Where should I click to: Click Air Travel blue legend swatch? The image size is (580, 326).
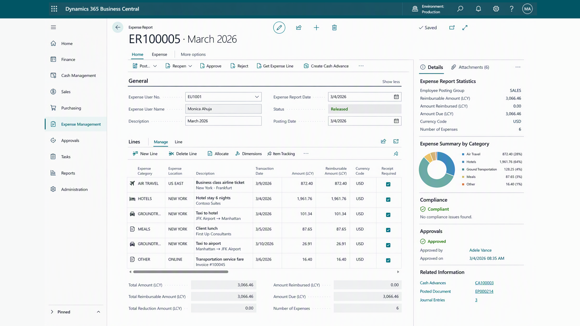tap(463, 154)
